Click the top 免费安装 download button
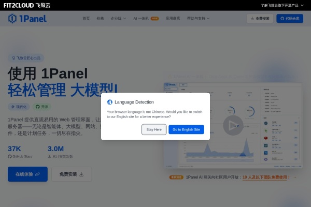Screen dimensions: 311x207 point(260,19)
